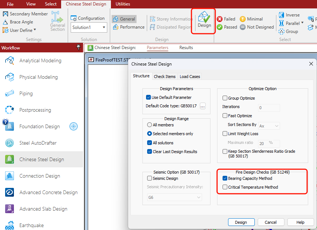Select the All members radio button
Viewport: 317px width, 230px height.
click(x=149, y=125)
